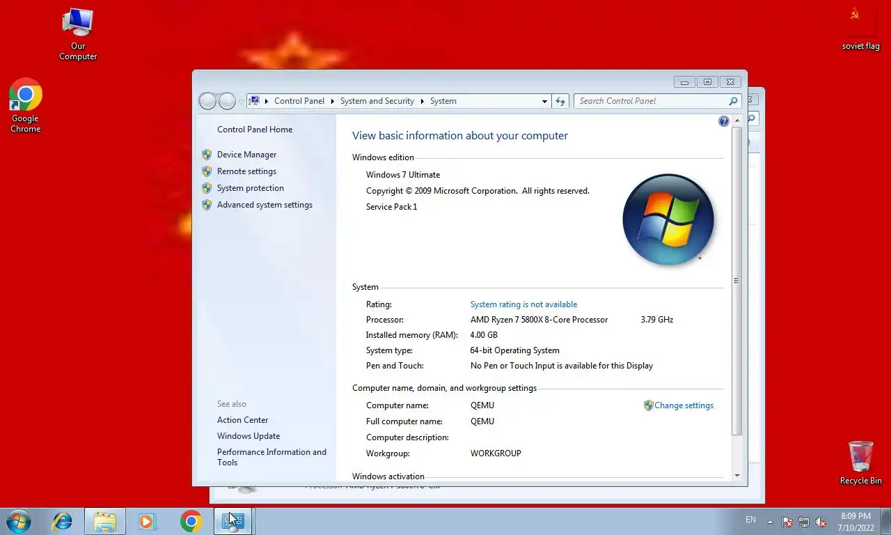
Task: Click Control Panel in the breadcrumb
Action: coord(299,101)
